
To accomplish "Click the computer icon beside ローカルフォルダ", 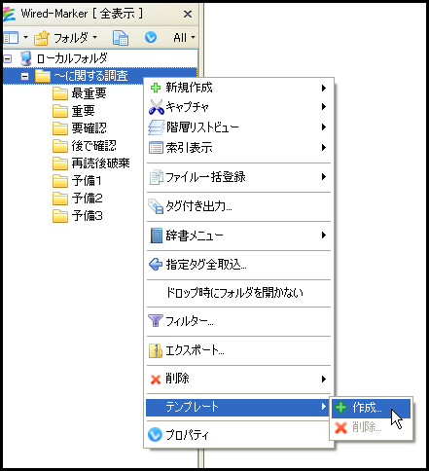I will (25, 58).
